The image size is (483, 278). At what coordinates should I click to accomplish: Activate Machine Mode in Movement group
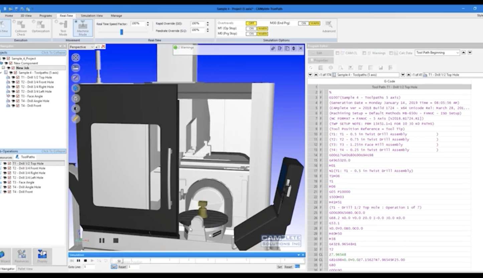(83, 27)
